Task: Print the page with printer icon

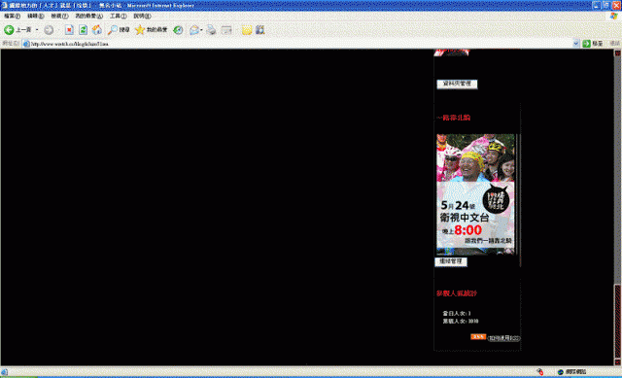Action: (211, 30)
